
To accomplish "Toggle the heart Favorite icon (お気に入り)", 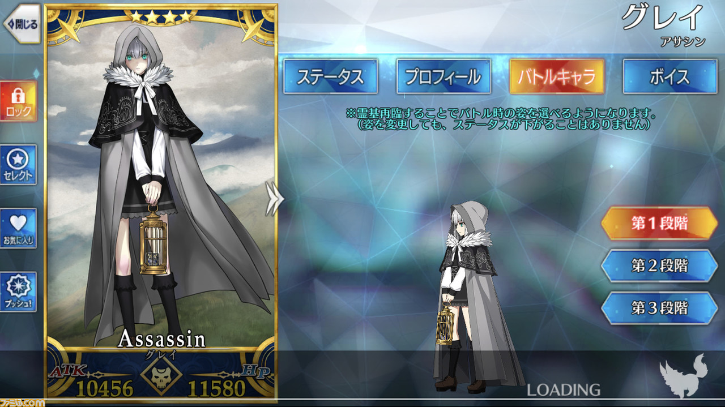I will (x=18, y=228).
